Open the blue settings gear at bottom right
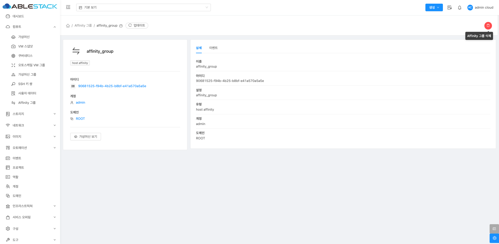The height and width of the screenshot is (244, 499). (x=494, y=238)
